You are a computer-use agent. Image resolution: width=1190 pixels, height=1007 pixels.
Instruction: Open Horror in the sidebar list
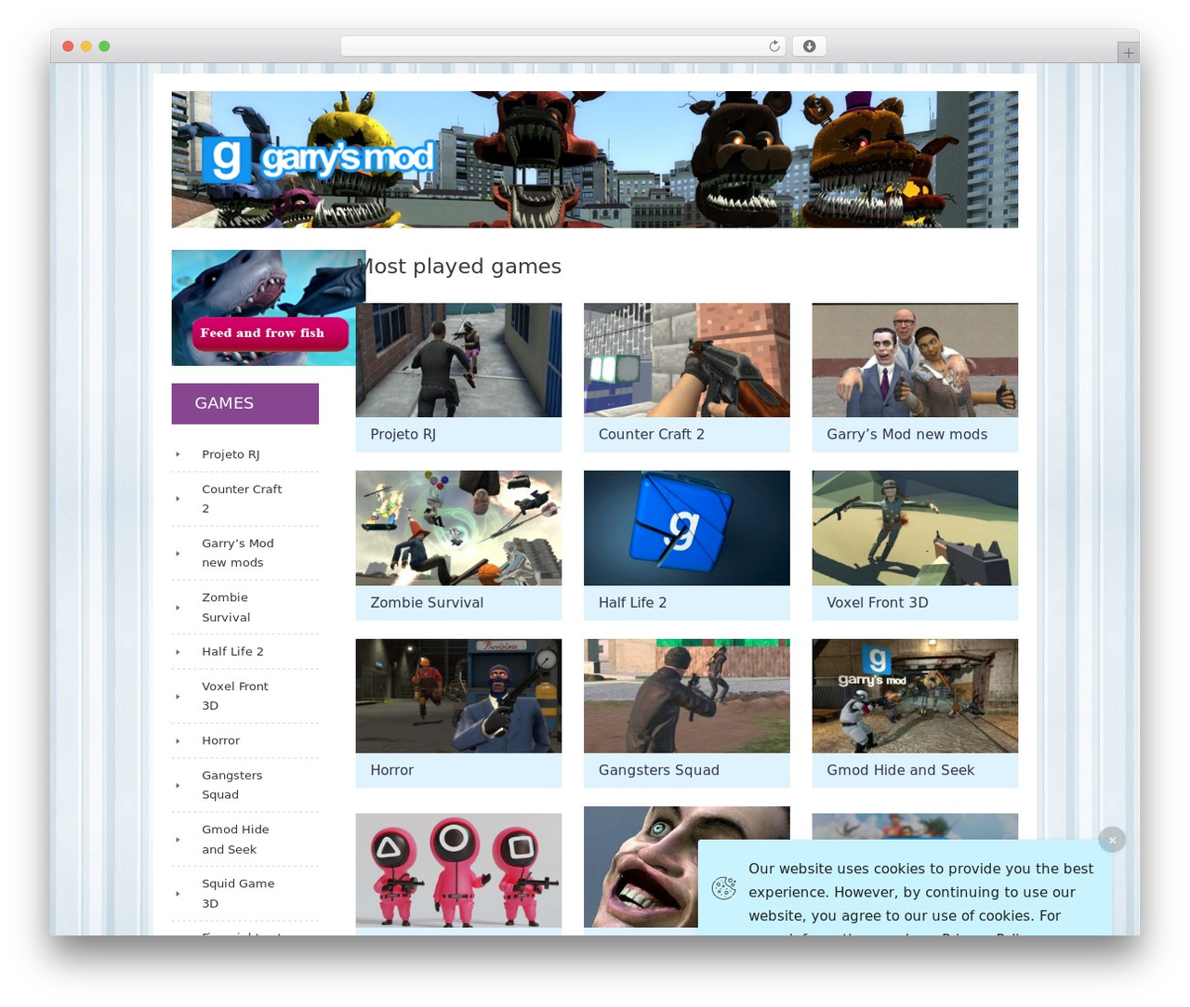(220, 740)
